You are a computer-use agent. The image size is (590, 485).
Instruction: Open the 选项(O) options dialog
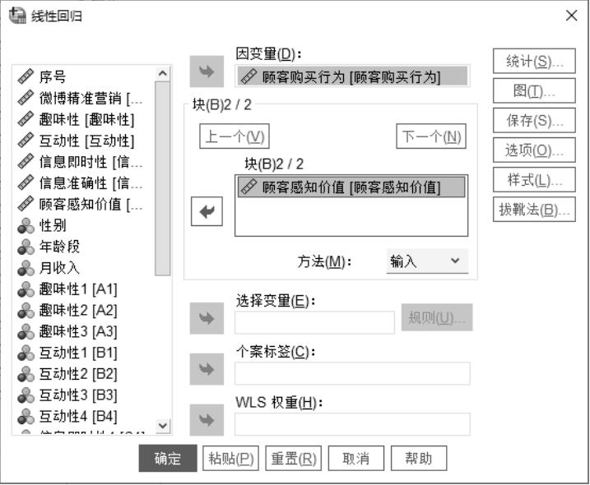534,150
